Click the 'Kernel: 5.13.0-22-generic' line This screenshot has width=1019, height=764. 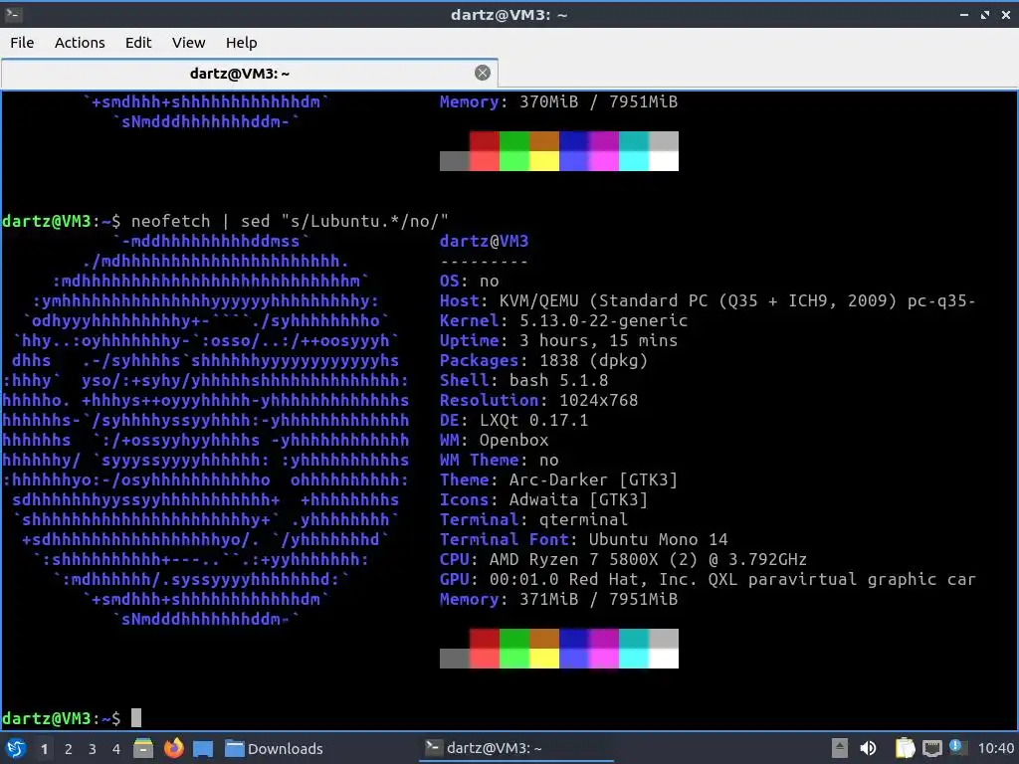point(563,320)
